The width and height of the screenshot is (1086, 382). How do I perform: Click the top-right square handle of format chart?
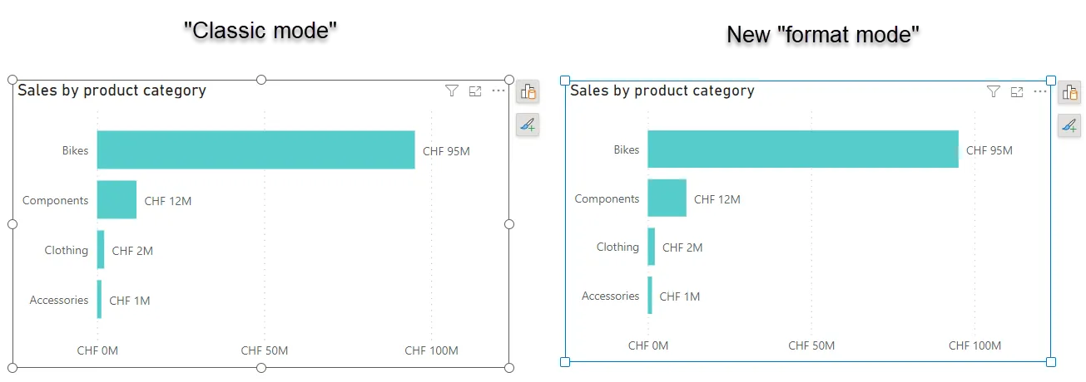(x=1050, y=81)
